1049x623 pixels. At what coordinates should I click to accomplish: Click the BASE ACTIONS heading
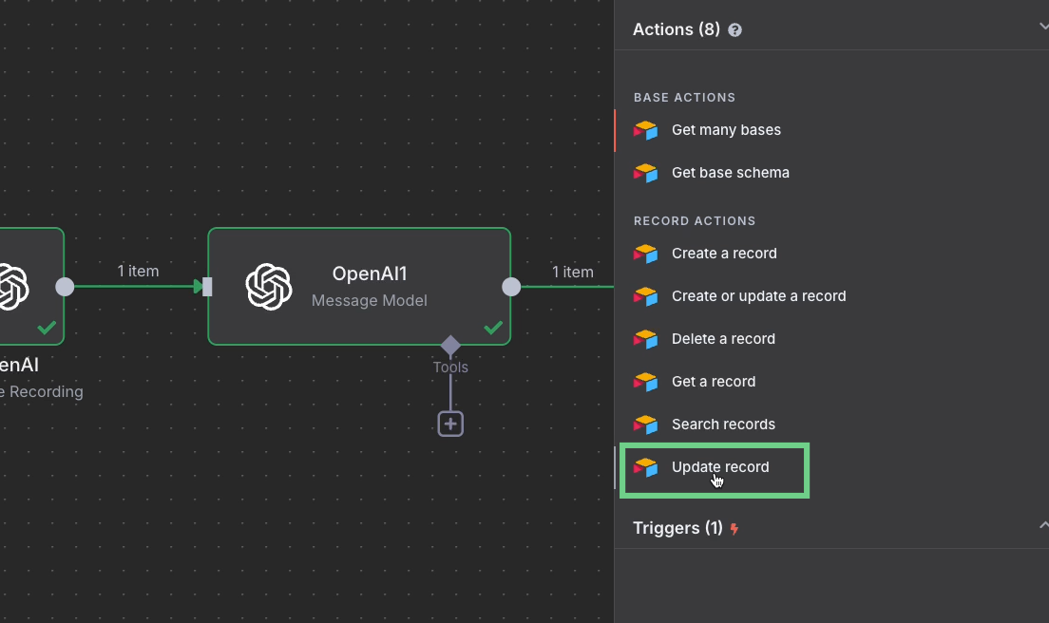pyautogui.click(x=684, y=98)
